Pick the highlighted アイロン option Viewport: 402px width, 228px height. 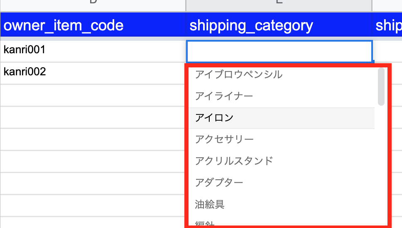click(214, 118)
